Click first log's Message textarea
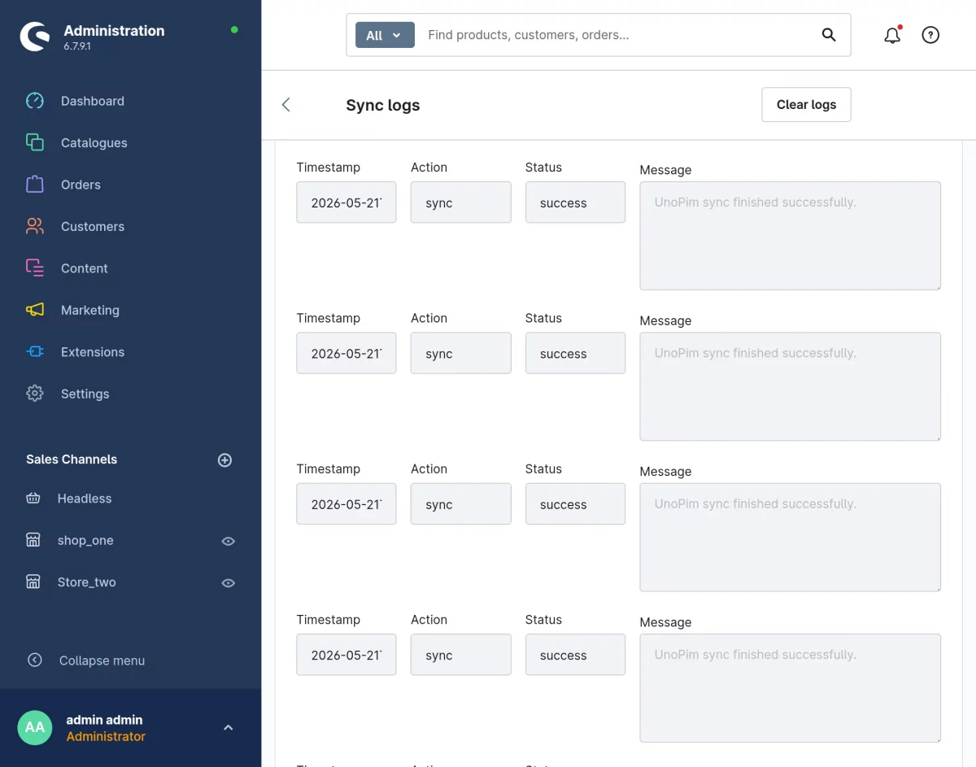Viewport: 976px width, 767px height. (791, 236)
